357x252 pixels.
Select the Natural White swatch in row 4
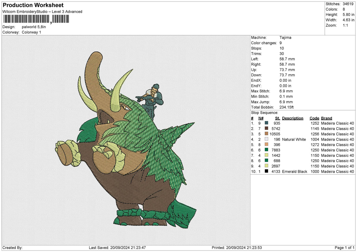pos(267,139)
